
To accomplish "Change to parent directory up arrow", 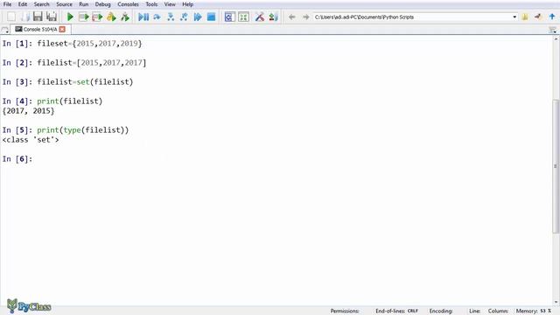I will [552, 17].
